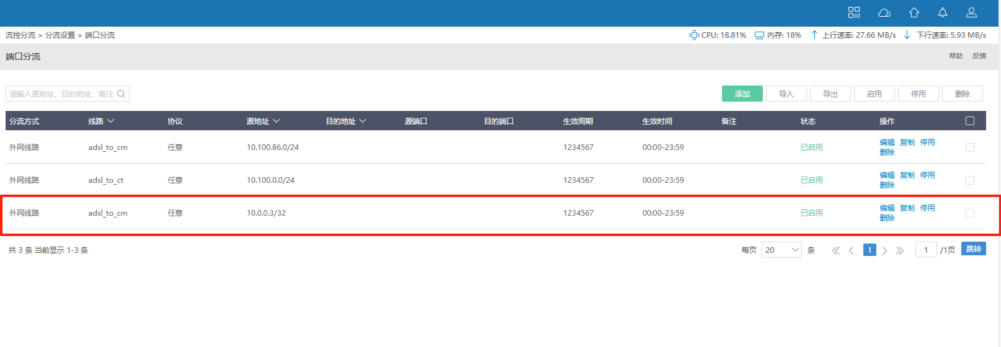This screenshot has height=347, width=1001.
Task: Open the per-page 20 items dropdown
Action: (781, 250)
